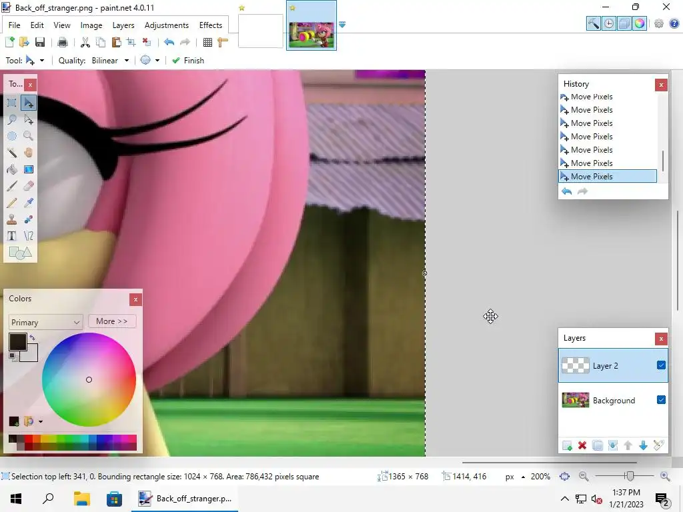Select the Move Selected Pixels tool
Viewport: 683px width, 512px height.
28,103
